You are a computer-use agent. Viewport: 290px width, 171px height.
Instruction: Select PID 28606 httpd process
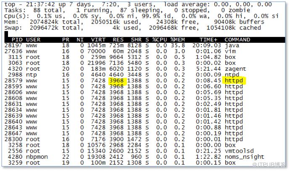145,92
